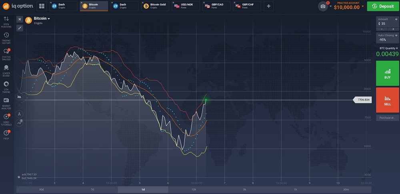Open OTN Tokens section
Viewport: 400px width, 194px height.
click(6, 86)
